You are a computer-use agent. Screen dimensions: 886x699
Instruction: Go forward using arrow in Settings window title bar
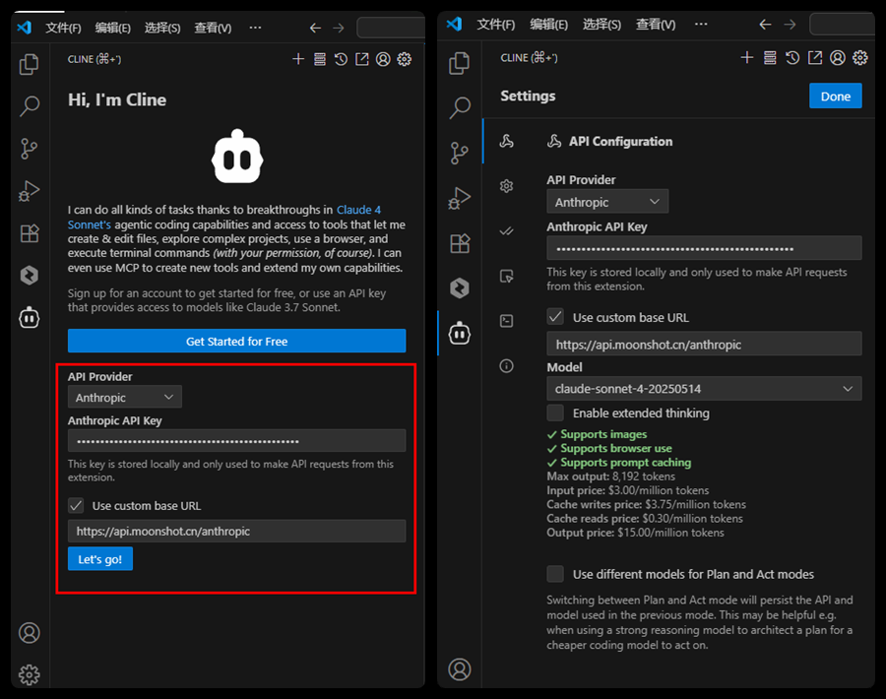coord(790,25)
